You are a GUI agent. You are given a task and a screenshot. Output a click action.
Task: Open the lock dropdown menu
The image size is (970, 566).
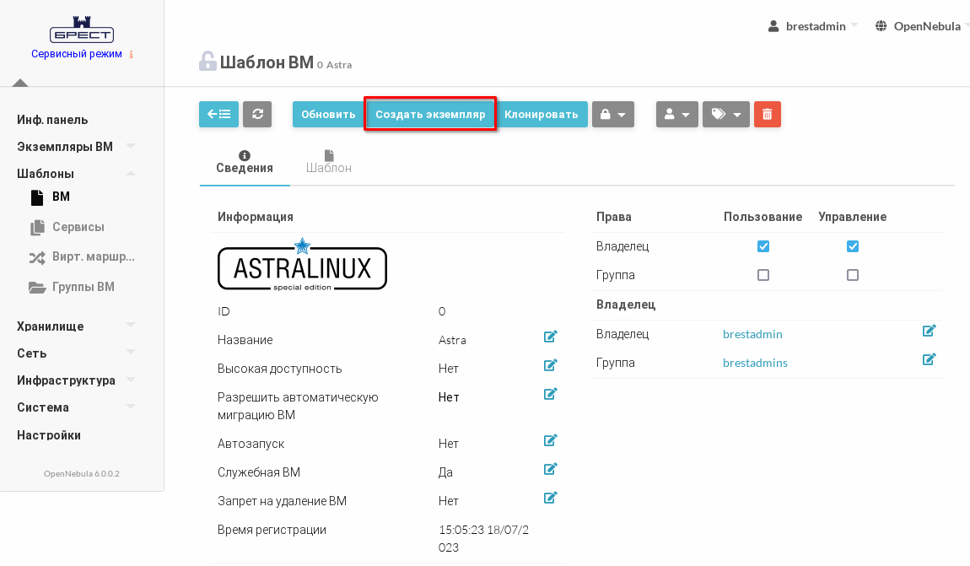(612, 115)
